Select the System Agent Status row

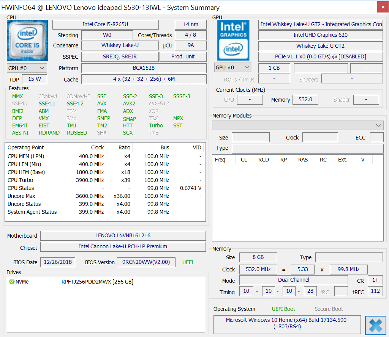coord(104,212)
